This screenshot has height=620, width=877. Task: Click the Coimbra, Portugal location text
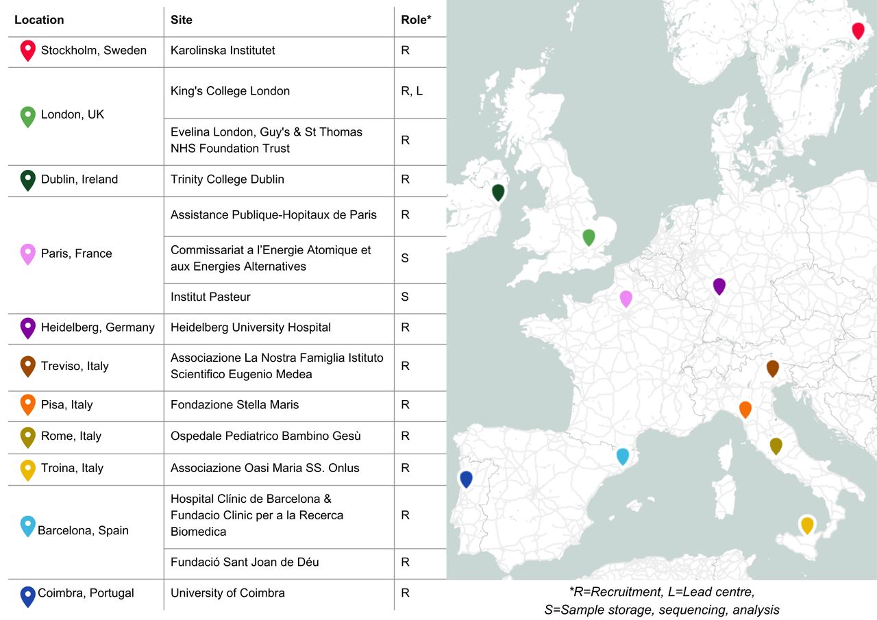[86, 593]
